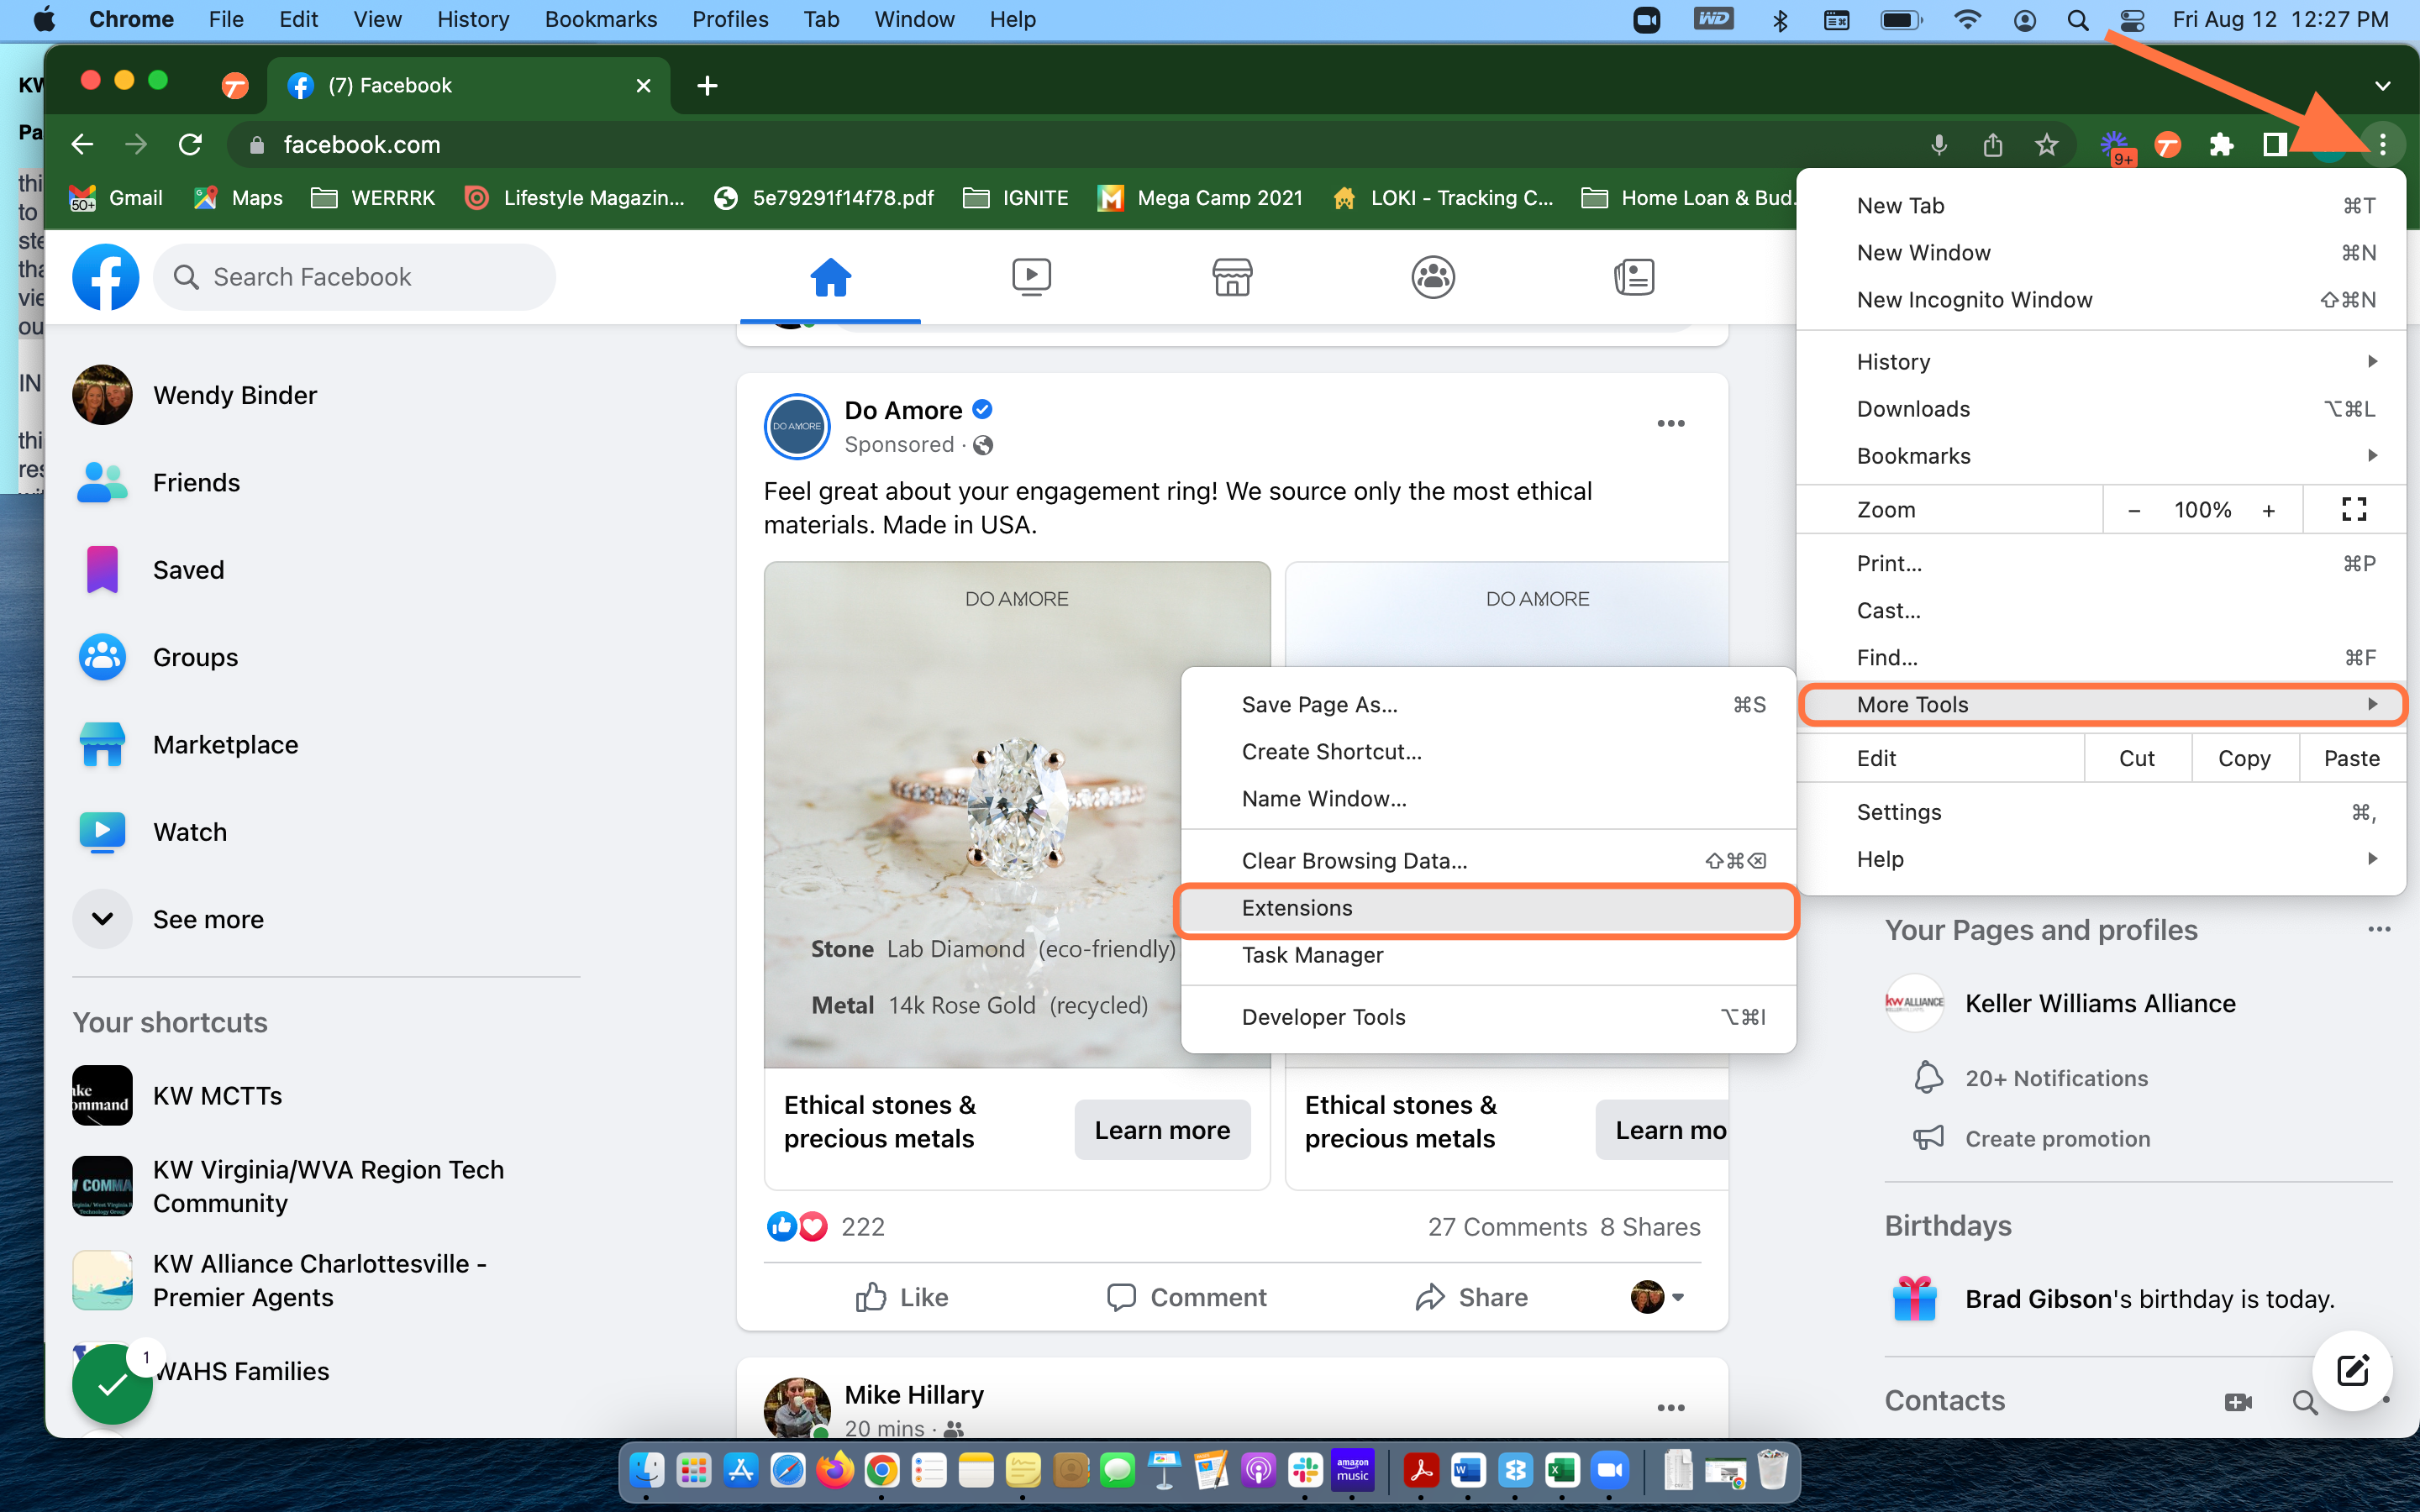Go back with the browser back arrow
Screen dimensions: 2420x1512
(x=83, y=145)
